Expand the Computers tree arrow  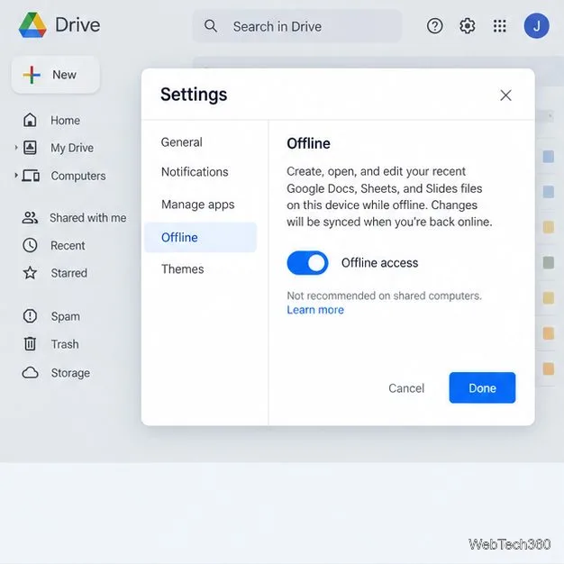click(x=16, y=176)
